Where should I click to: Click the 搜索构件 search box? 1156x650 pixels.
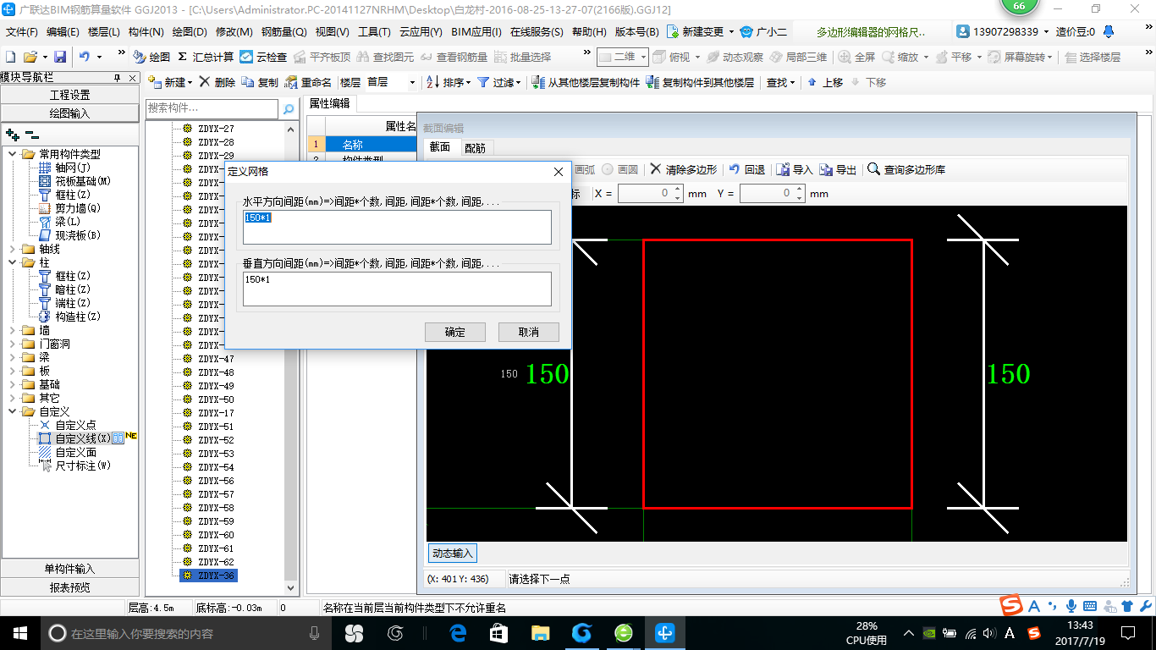click(x=212, y=108)
